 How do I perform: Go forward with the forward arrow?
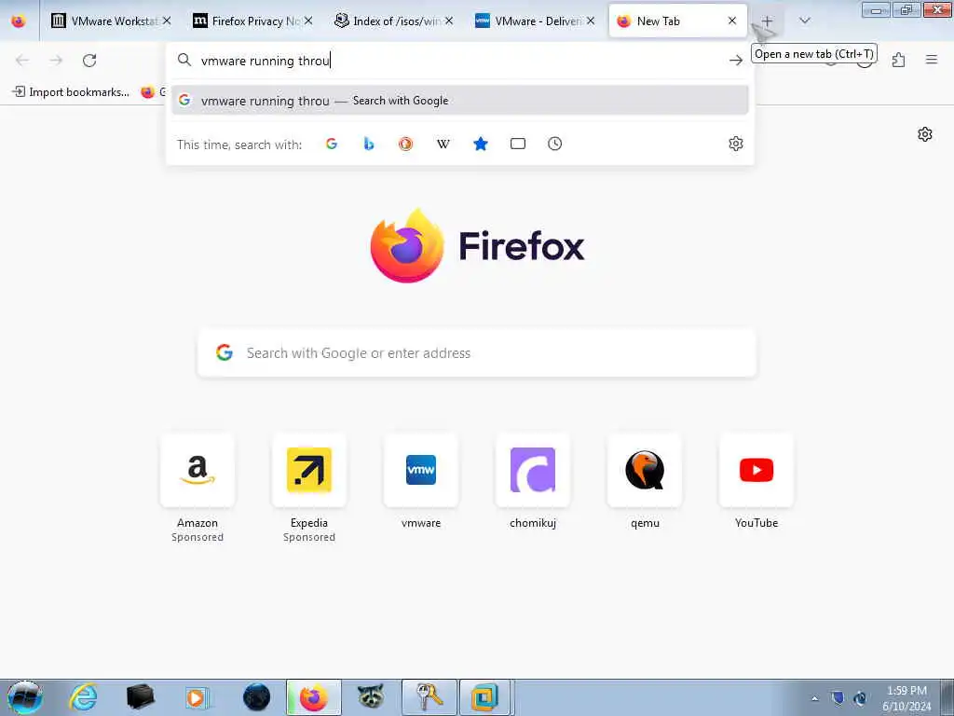[56, 61]
